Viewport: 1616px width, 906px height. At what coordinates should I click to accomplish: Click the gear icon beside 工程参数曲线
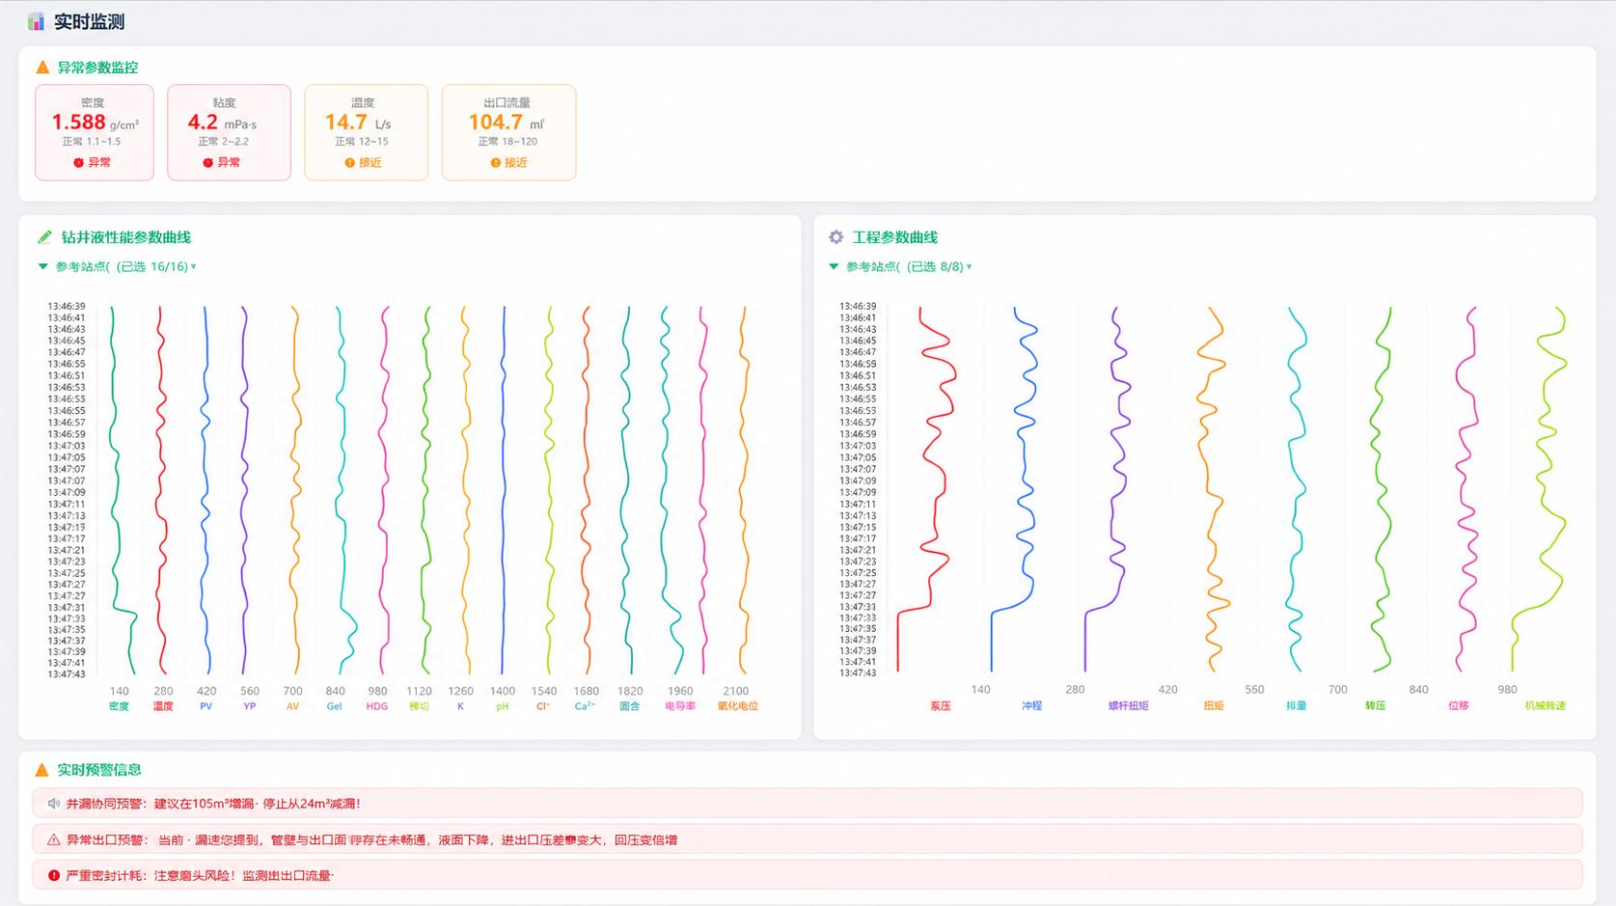[835, 237]
